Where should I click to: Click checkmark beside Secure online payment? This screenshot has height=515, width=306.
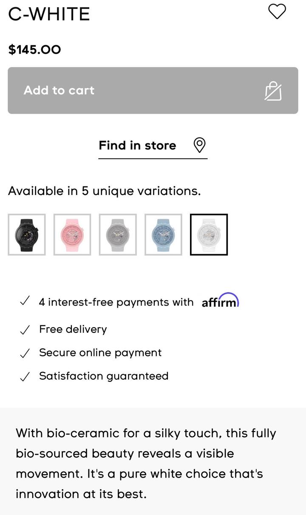(25, 353)
